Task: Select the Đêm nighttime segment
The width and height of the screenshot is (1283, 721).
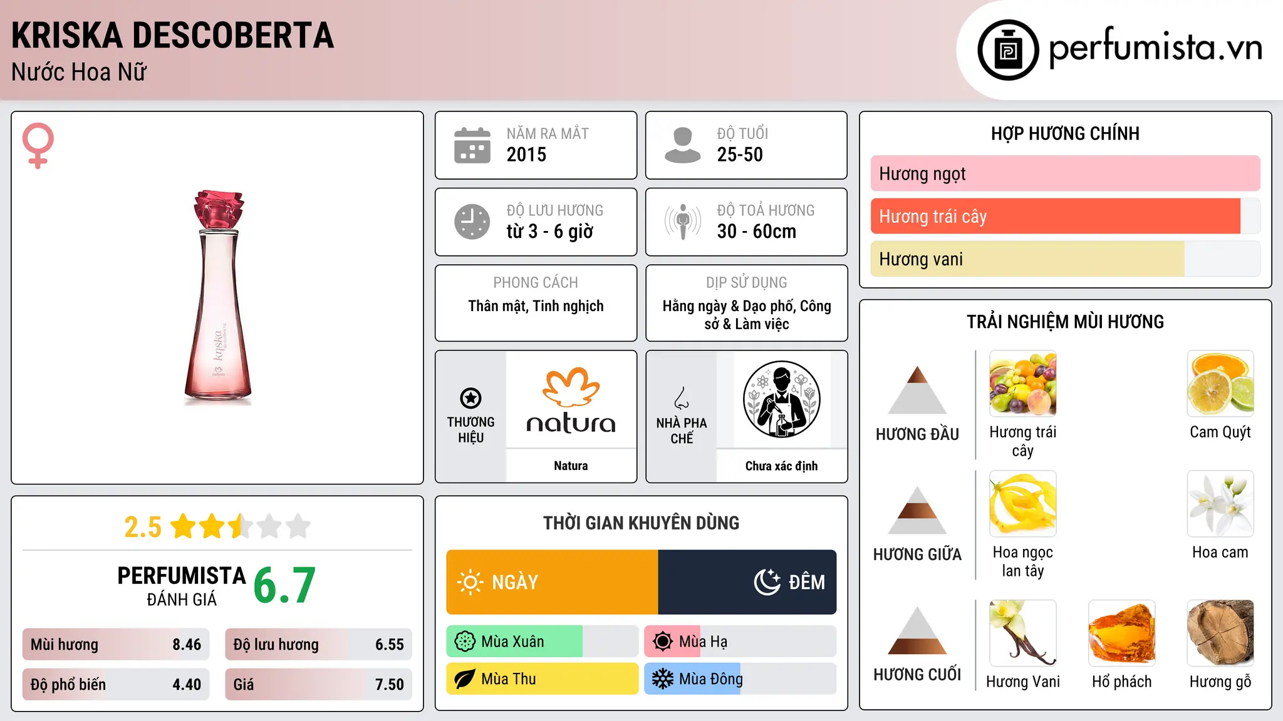Action: [747, 582]
